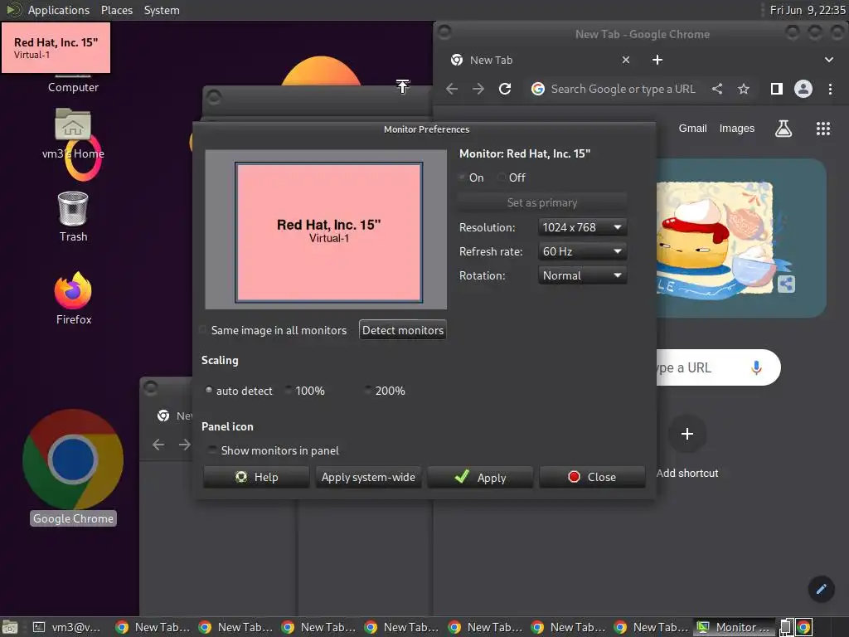Click the Detect monitors button
The image size is (849, 637).
(x=402, y=330)
